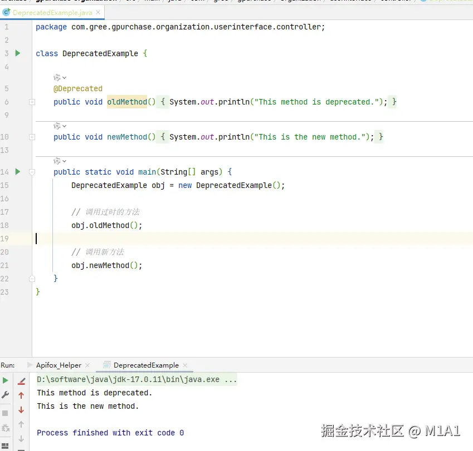Click the exit/dump threads bug icon
The image size is (473, 451).
point(6,428)
